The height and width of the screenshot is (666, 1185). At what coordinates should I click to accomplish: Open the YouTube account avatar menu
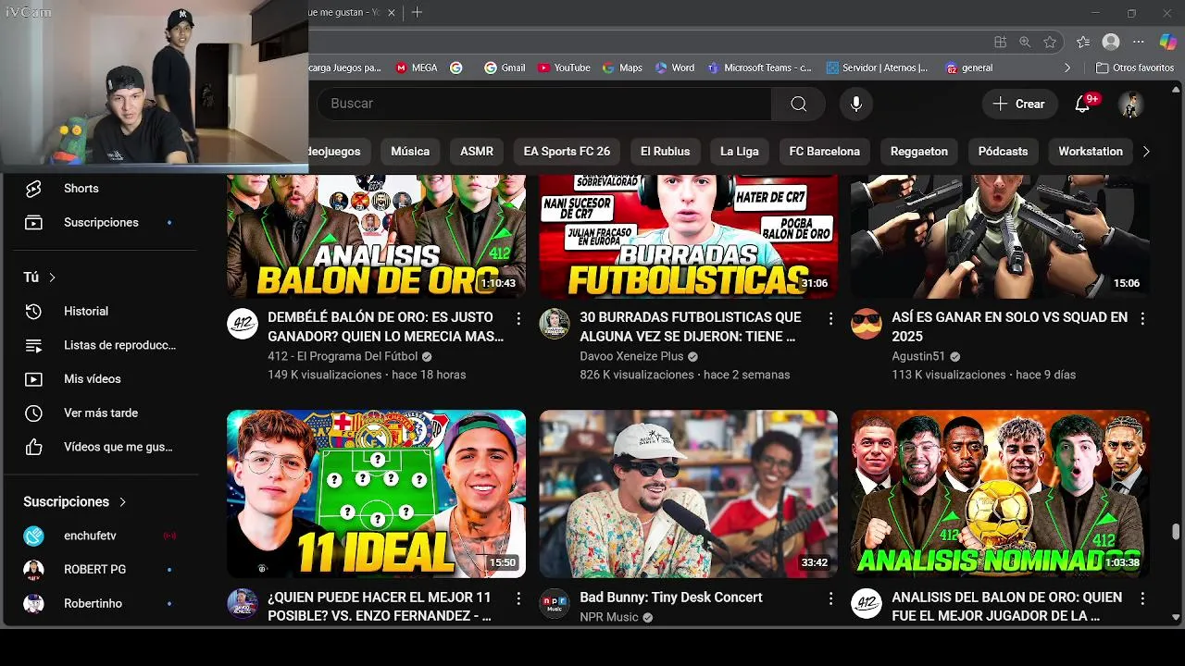[1130, 104]
